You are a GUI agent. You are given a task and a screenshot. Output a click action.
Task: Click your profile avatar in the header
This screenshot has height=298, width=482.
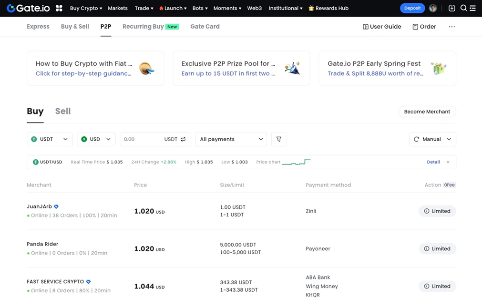433,8
